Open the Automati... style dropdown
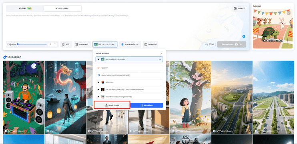The image size is (297, 144). (82, 45)
